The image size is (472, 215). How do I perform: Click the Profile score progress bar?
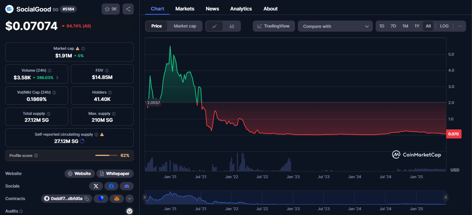point(106,156)
